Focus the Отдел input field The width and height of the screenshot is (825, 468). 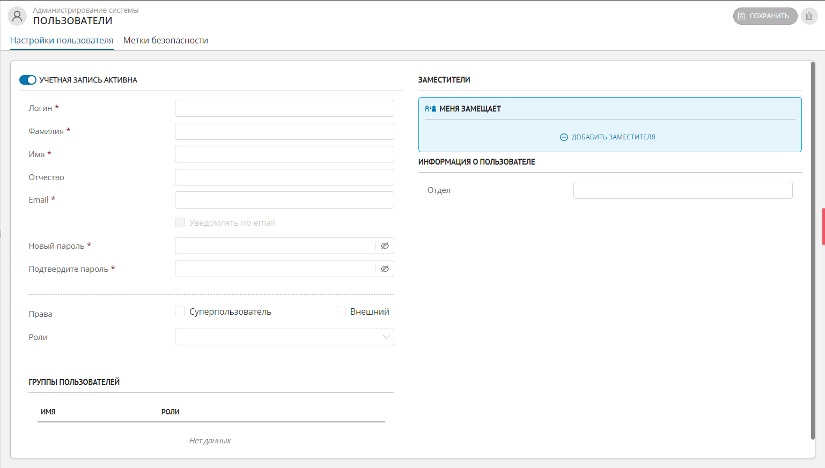coord(683,190)
